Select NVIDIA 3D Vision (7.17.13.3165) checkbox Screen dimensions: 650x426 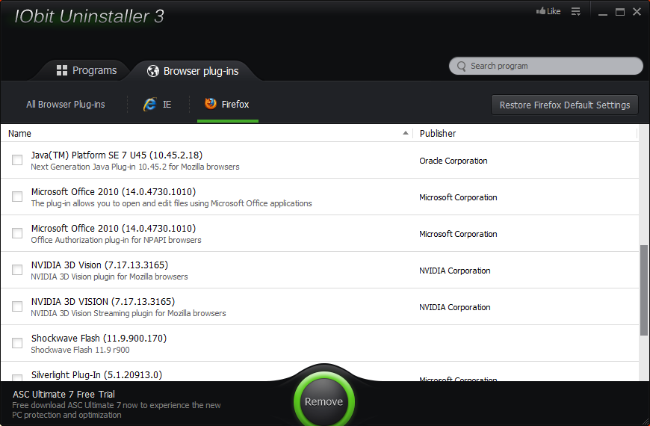pyautogui.click(x=17, y=270)
